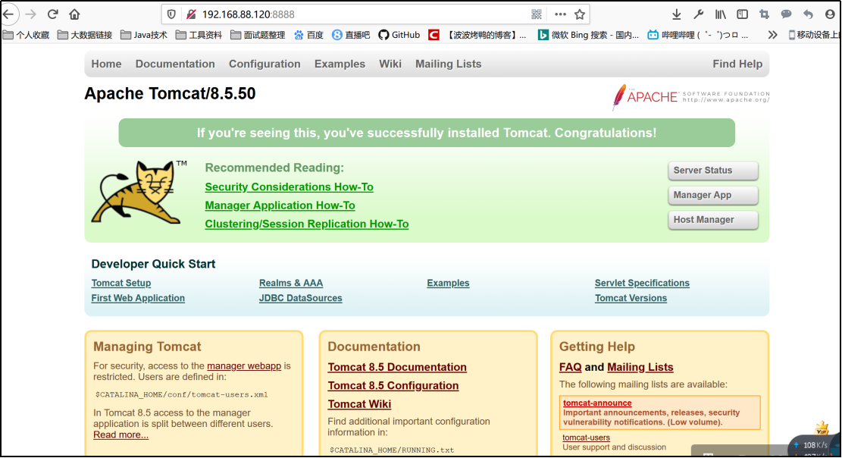Open the Realms & AAA link
The height and width of the screenshot is (458, 842).
pyautogui.click(x=291, y=284)
